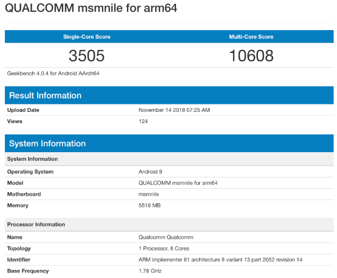Click the Base Frequency value 1.78 GHz
337x278 pixels.
151,271
